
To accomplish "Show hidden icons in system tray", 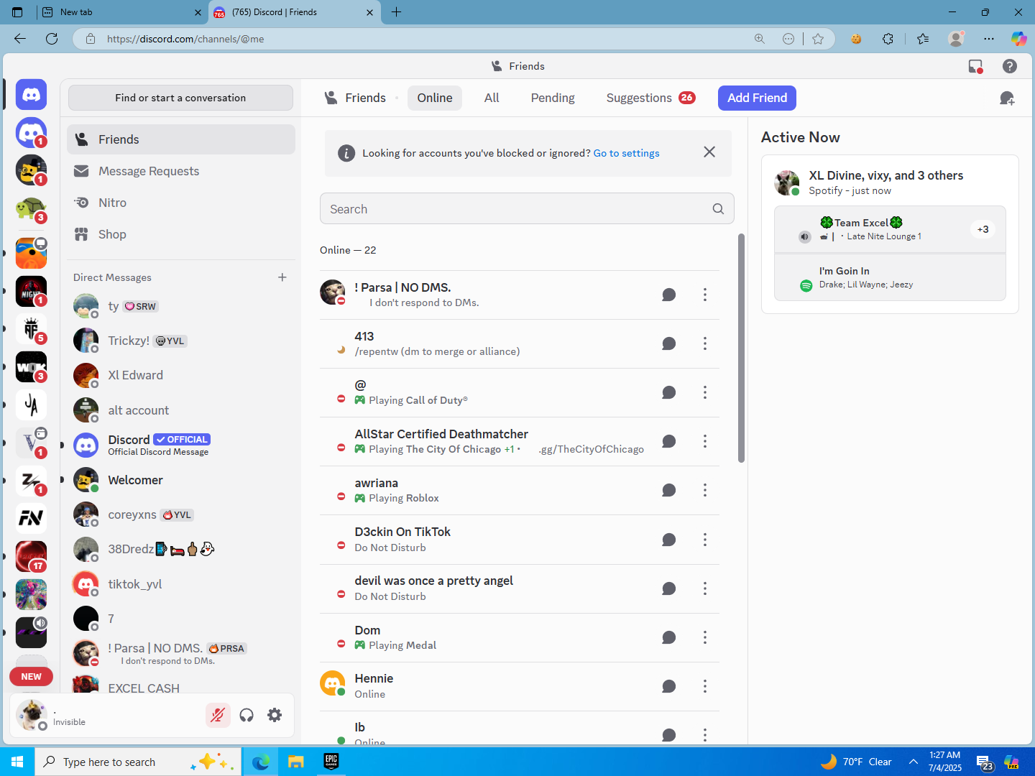I will point(914,762).
